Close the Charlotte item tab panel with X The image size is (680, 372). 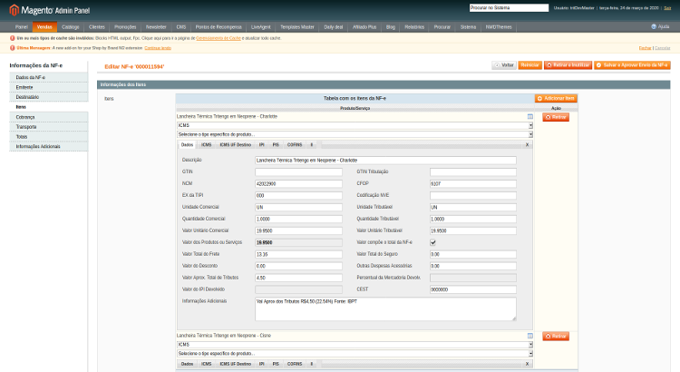pos(527,144)
